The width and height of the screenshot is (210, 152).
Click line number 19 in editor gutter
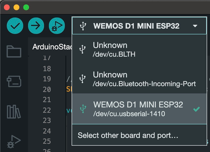tap(47, 79)
